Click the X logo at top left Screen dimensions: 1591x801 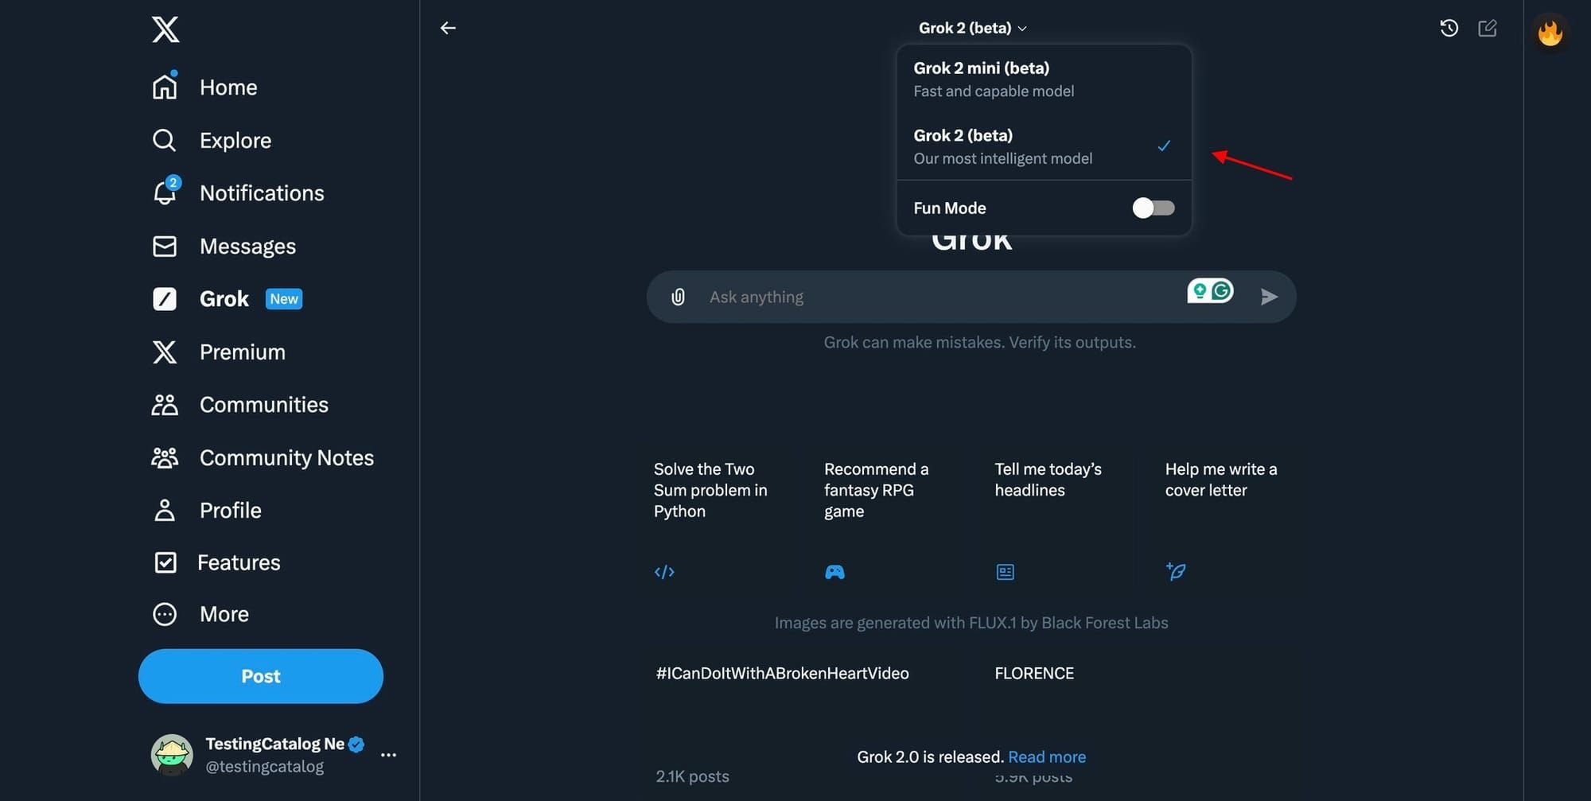[x=165, y=29]
